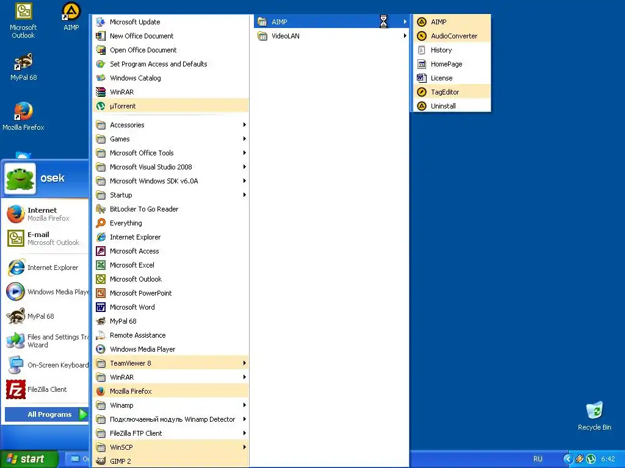Click the AIMP folder submenu arrow
Image resolution: width=625 pixels, height=468 pixels.
(405, 22)
